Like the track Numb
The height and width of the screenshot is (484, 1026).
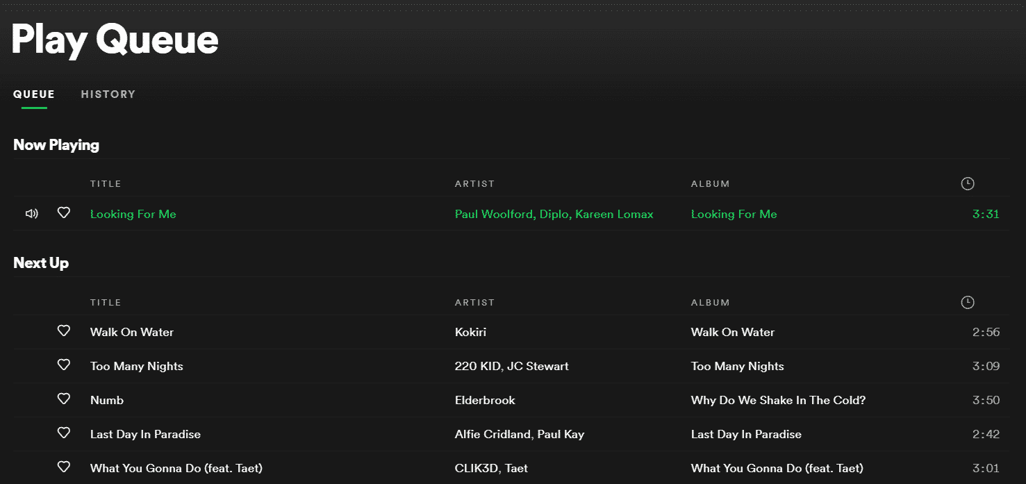click(x=64, y=399)
